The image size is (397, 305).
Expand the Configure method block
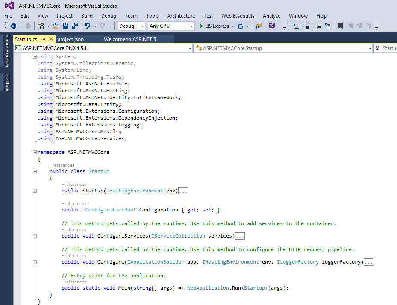coord(35,262)
